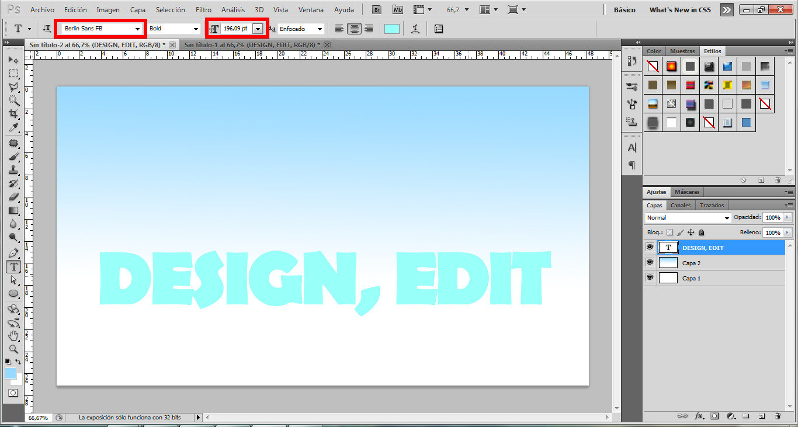Select the Move tool
The width and height of the screenshot is (798, 427).
coord(14,60)
